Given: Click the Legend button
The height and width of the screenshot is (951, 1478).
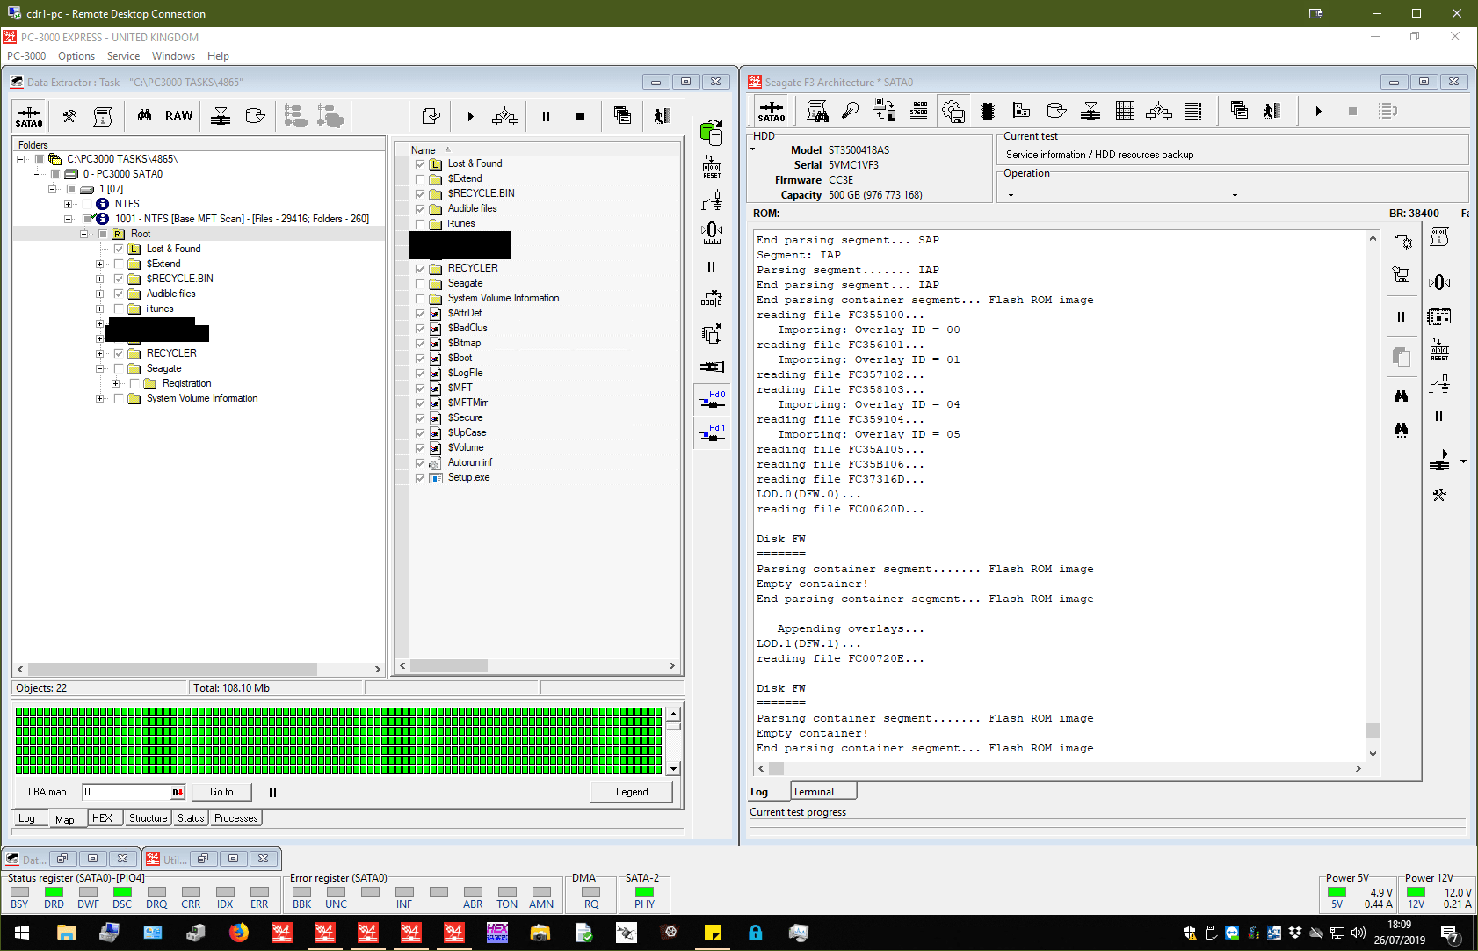Looking at the screenshot, I should [x=631, y=792].
